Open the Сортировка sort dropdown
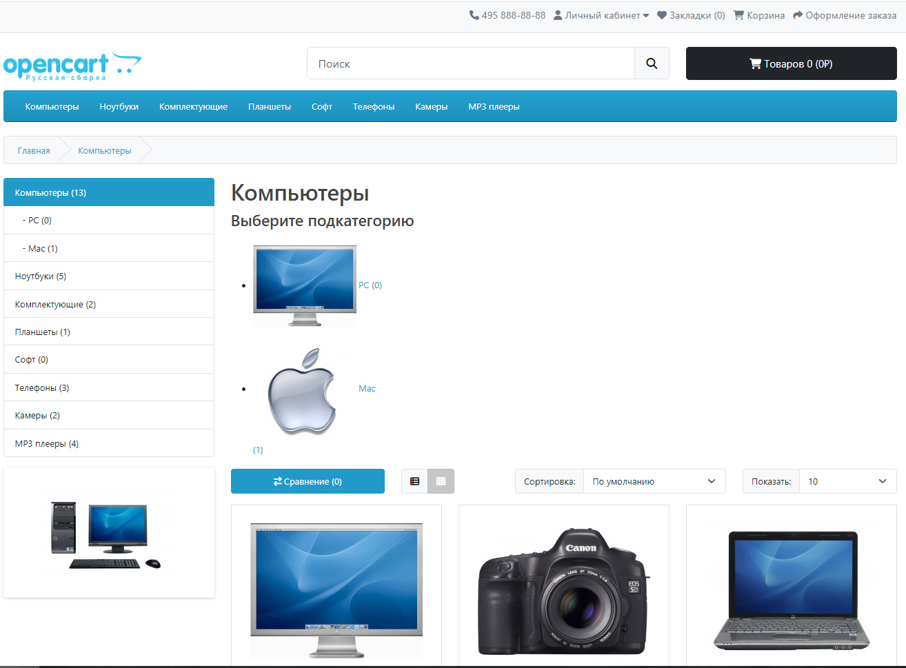The height and width of the screenshot is (668, 906). click(654, 481)
